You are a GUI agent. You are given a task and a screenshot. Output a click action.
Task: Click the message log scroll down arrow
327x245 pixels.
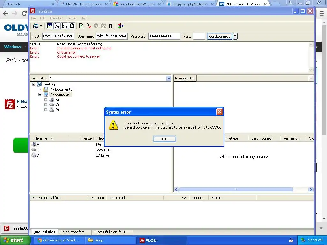click(311, 70)
